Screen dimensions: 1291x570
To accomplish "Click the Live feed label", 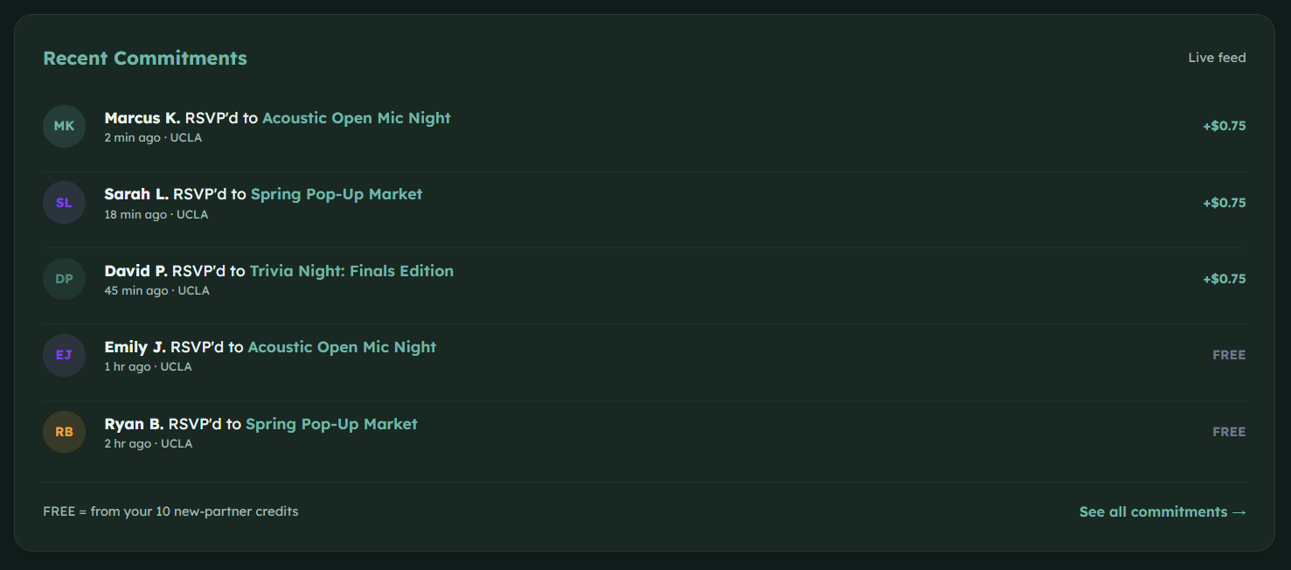I will (x=1217, y=57).
